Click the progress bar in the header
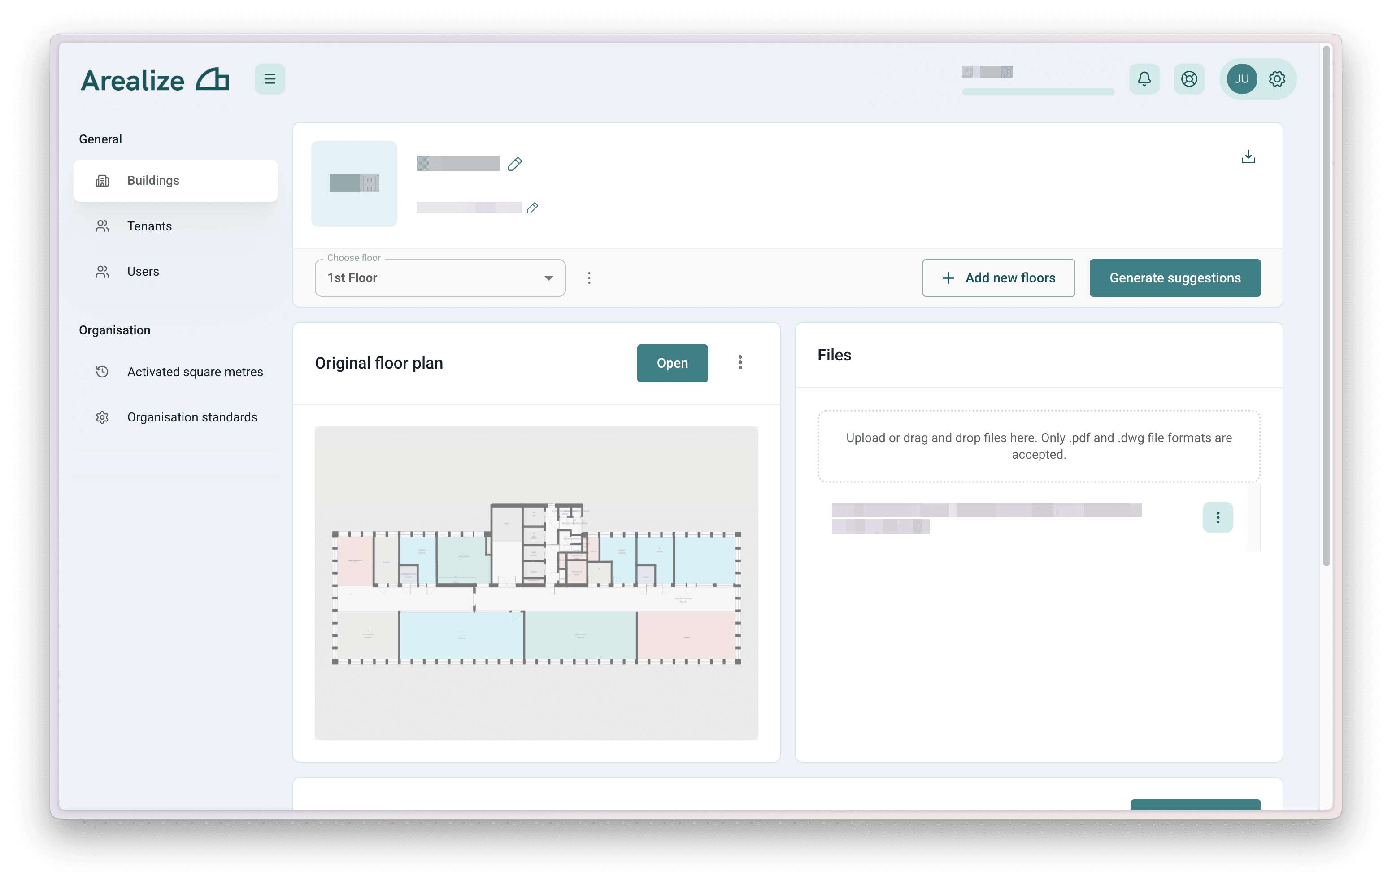The width and height of the screenshot is (1392, 885). coord(1038,92)
